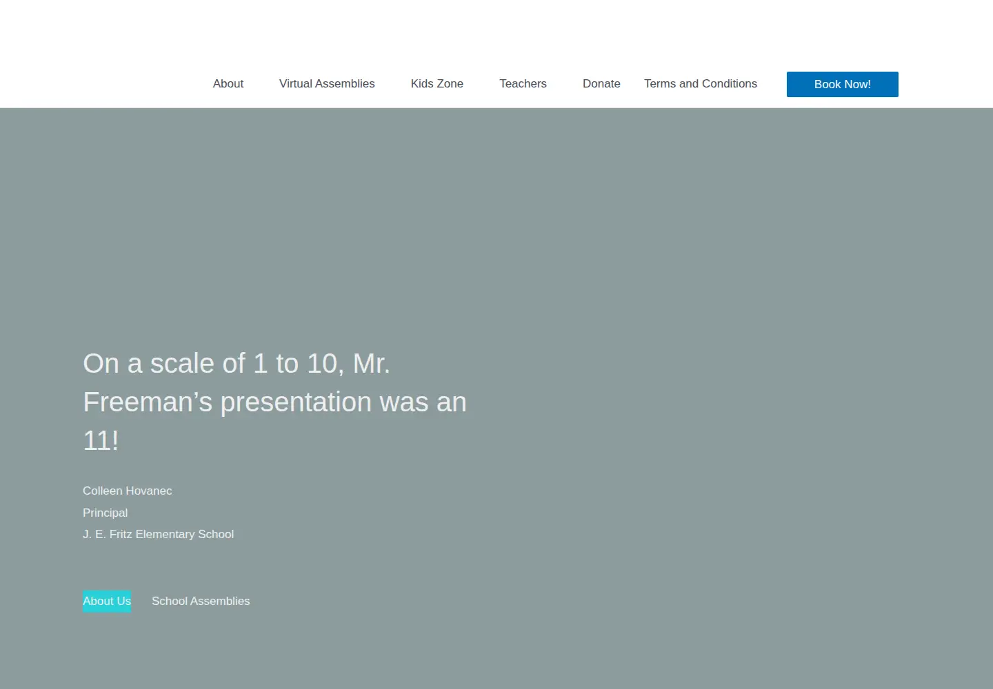Click the name Colleen Hovanec
The image size is (993, 689).
tap(128, 491)
